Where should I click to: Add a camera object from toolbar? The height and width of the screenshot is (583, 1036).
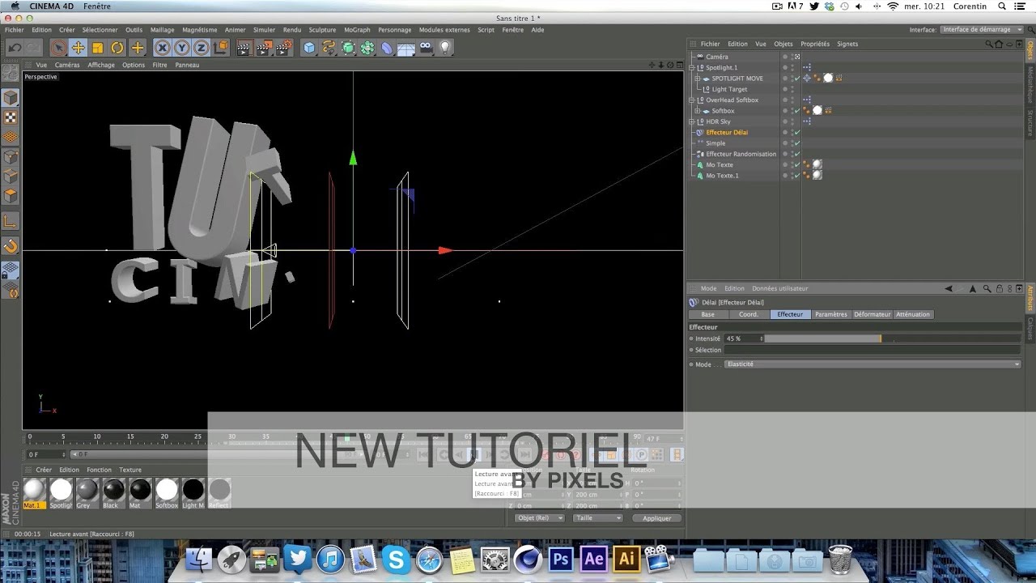pos(426,48)
